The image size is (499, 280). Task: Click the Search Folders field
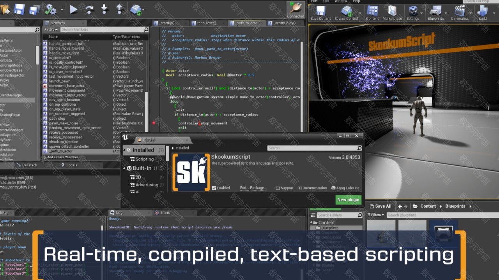point(338,215)
